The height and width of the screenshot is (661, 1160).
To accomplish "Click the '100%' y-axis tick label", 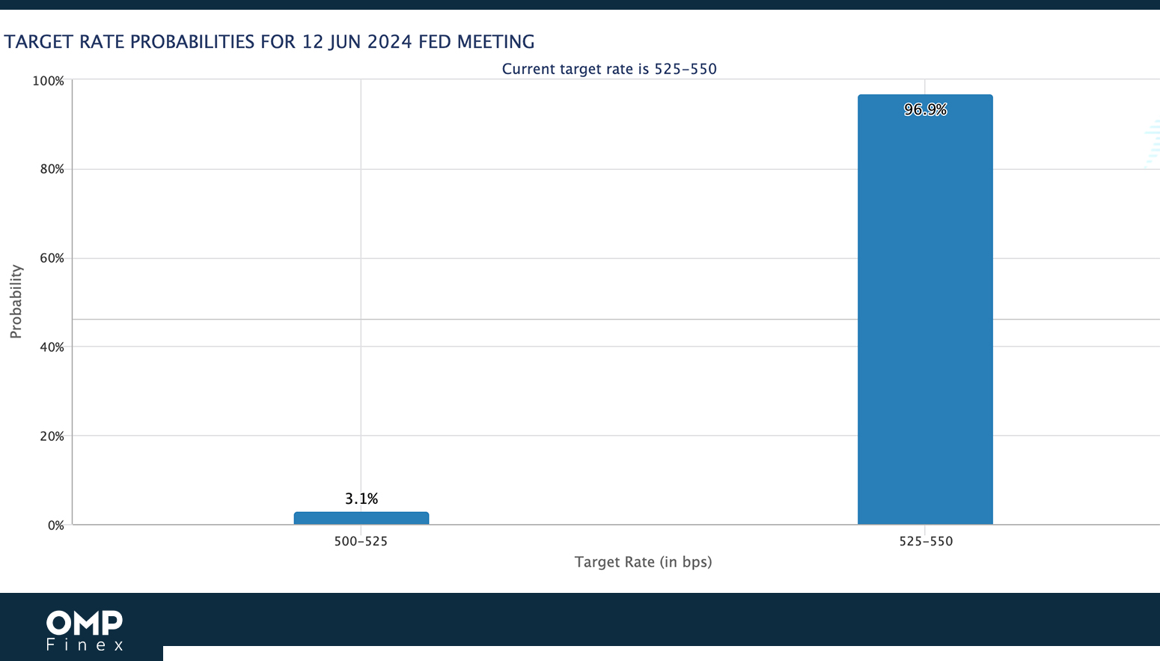I will point(48,81).
